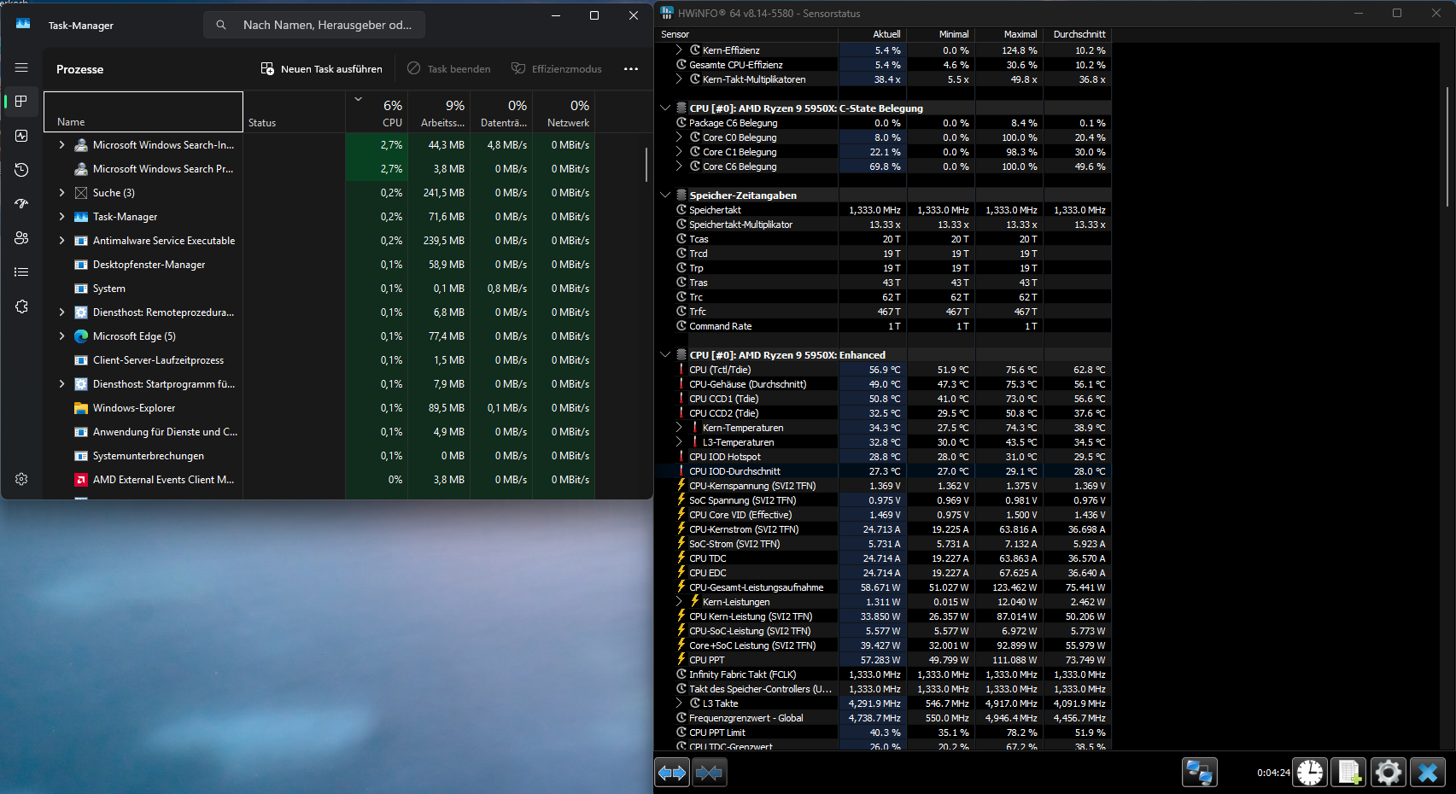The width and height of the screenshot is (1456, 794).
Task: Click Effizienzmodus button
Action: pos(557,69)
